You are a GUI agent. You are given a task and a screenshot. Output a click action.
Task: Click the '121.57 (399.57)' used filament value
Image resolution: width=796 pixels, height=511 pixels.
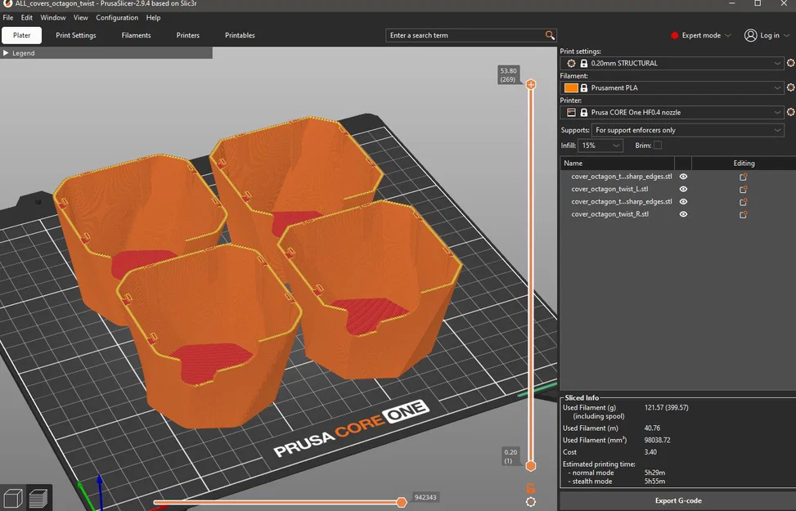666,407
